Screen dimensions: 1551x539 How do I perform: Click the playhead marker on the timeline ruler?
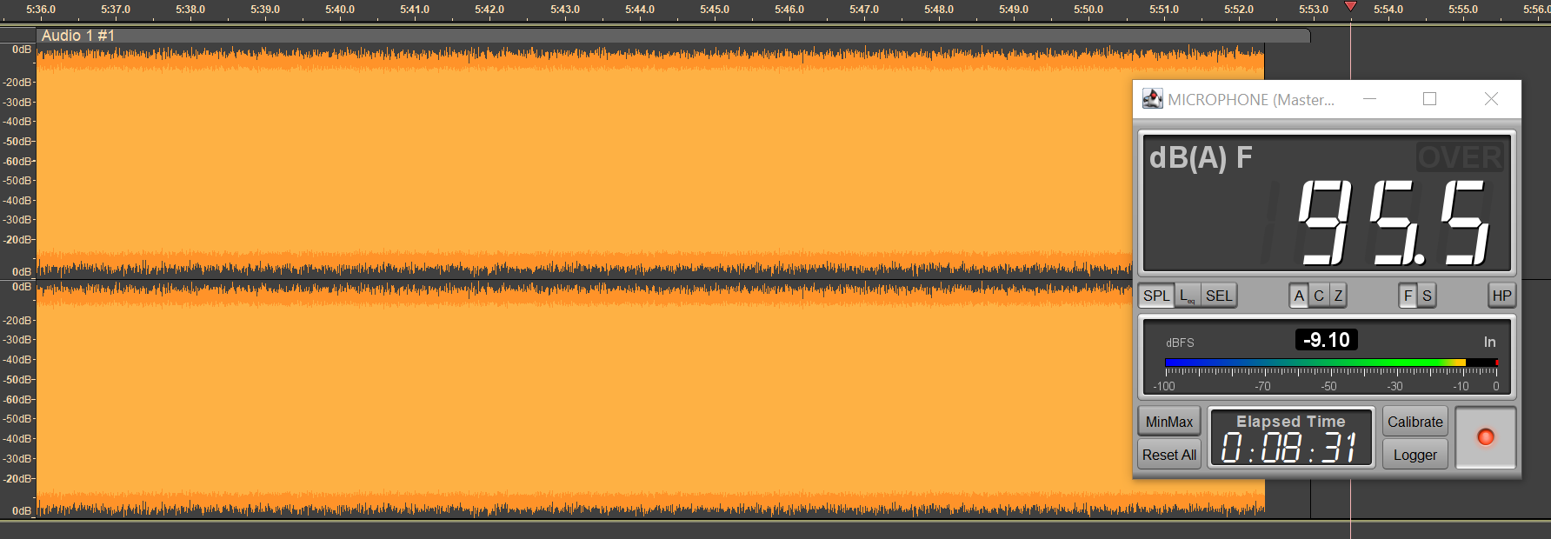1350,7
